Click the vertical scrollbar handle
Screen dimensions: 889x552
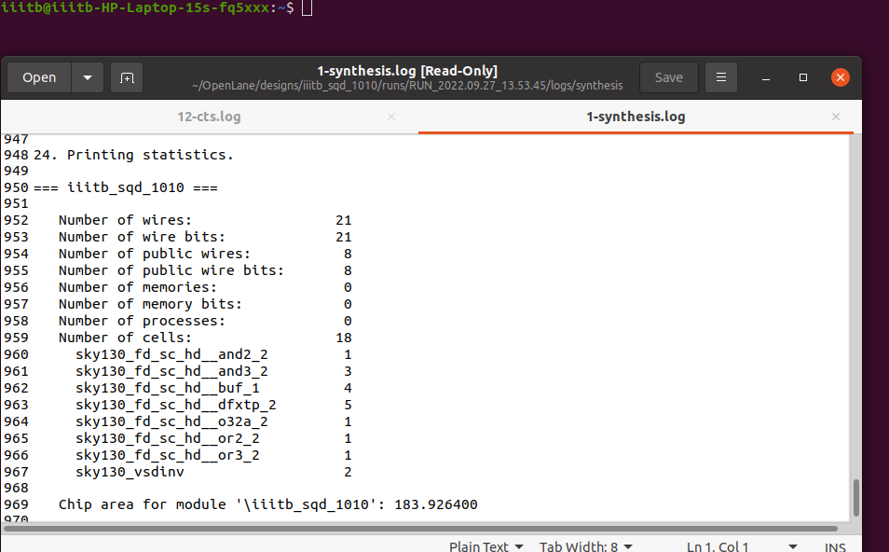856,498
